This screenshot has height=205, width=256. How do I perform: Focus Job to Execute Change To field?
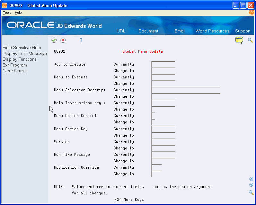pos(163,71)
